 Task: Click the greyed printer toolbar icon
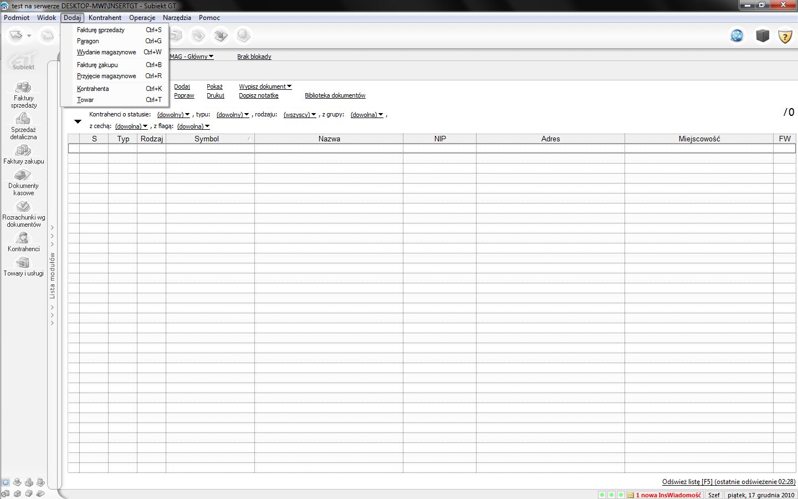(176, 35)
